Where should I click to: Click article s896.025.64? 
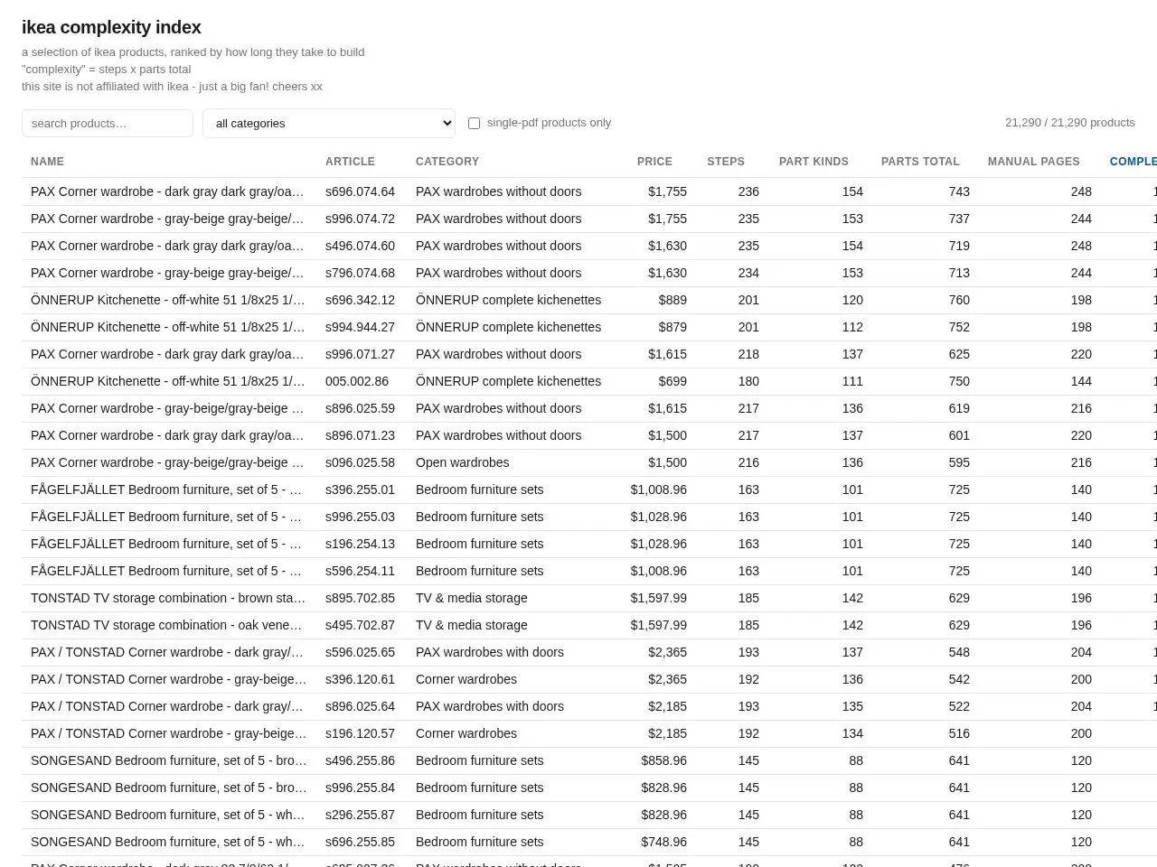(360, 706)
